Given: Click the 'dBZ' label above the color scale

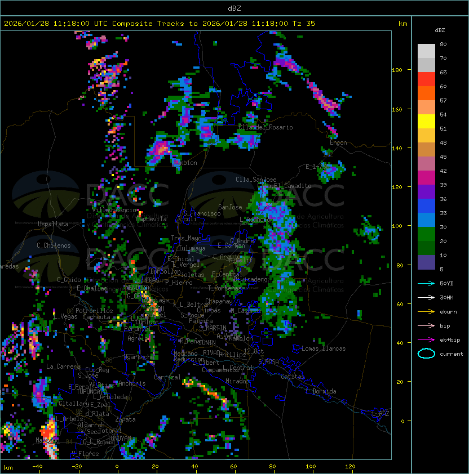Looking at the screenshot, I should pyautogui.click(x=440, y=30).
